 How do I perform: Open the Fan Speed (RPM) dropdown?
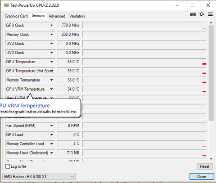pos(51,126)
